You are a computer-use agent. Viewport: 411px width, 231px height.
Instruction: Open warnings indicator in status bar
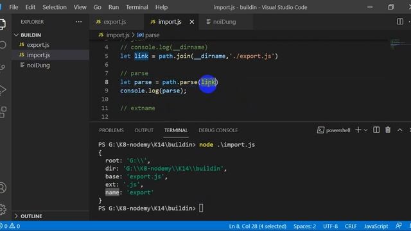click(x=15, y=226)
